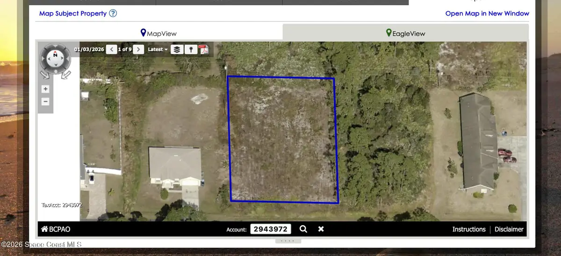
Task: Open the Instructions link
Action: point(469,229)
